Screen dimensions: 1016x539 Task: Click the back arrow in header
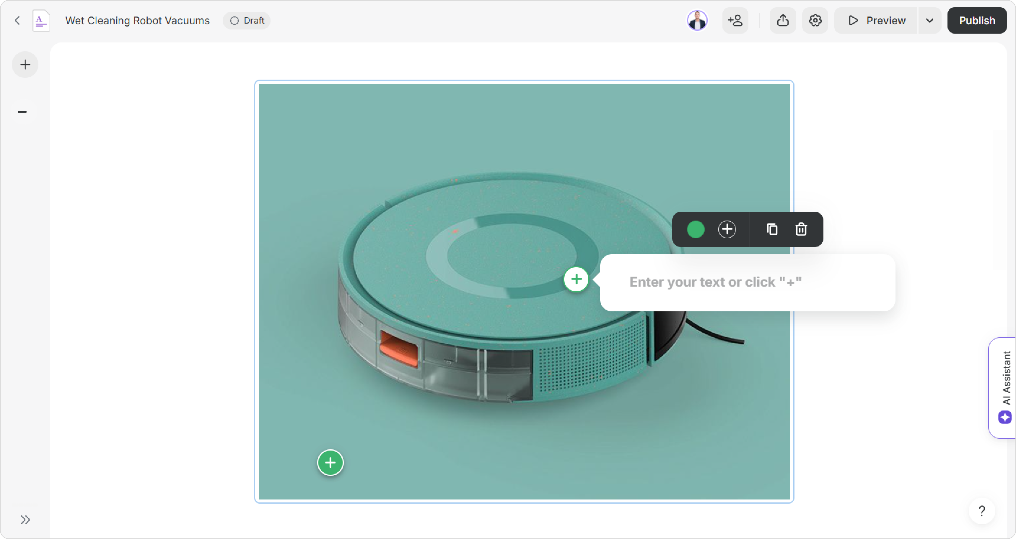coord(17,20)
